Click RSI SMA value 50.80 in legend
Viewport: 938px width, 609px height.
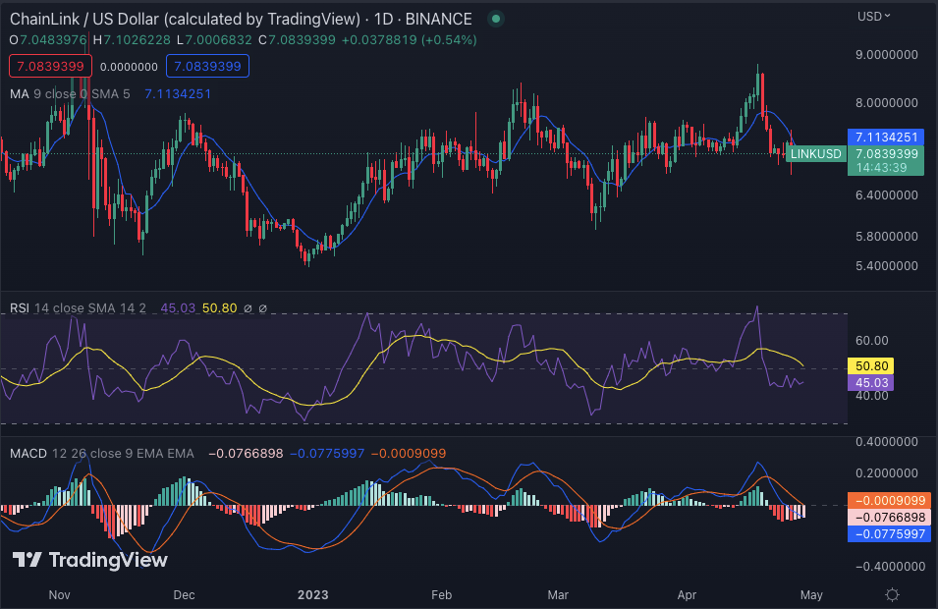[x=220, y=308]
